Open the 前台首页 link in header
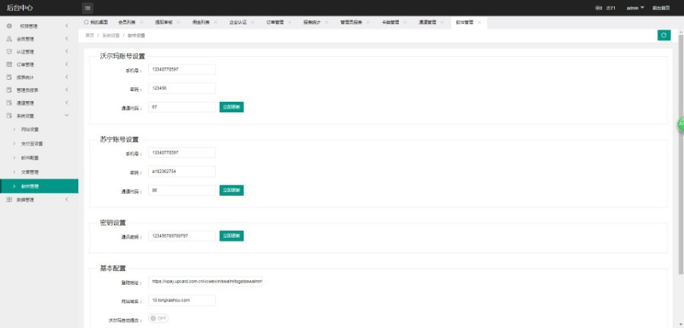 661,8
